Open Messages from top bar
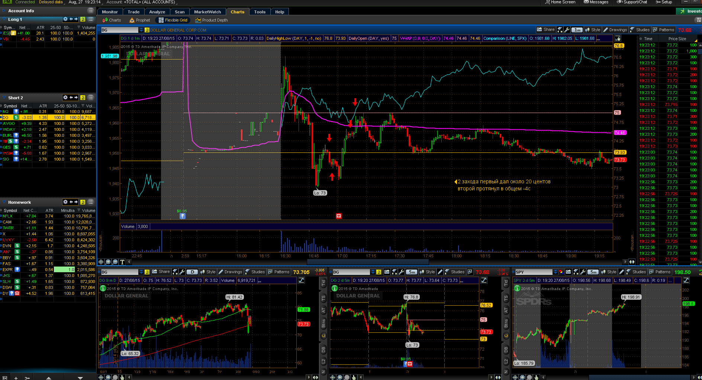 tap(596, 2)
